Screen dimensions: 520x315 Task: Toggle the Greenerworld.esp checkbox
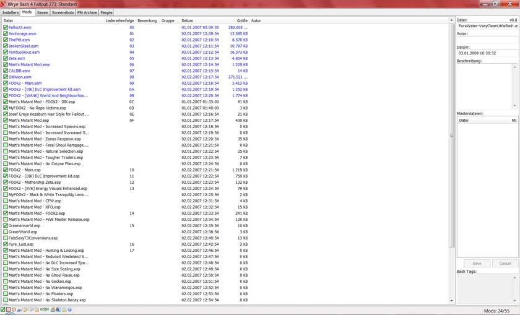click(6, 225)
